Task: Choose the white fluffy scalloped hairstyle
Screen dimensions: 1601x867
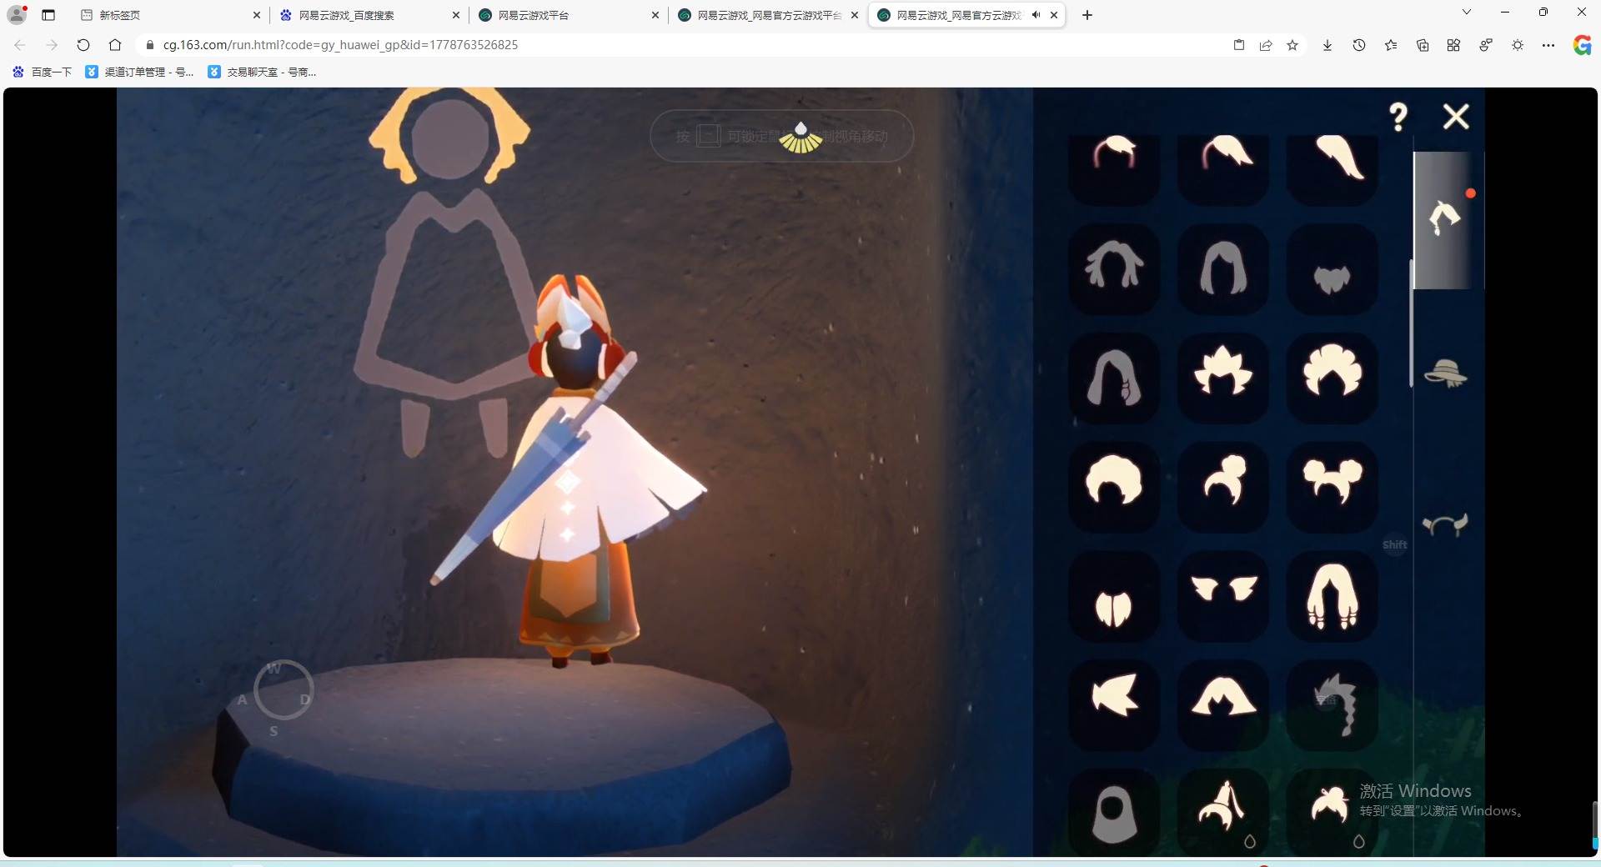Action: pos(1332,378)
